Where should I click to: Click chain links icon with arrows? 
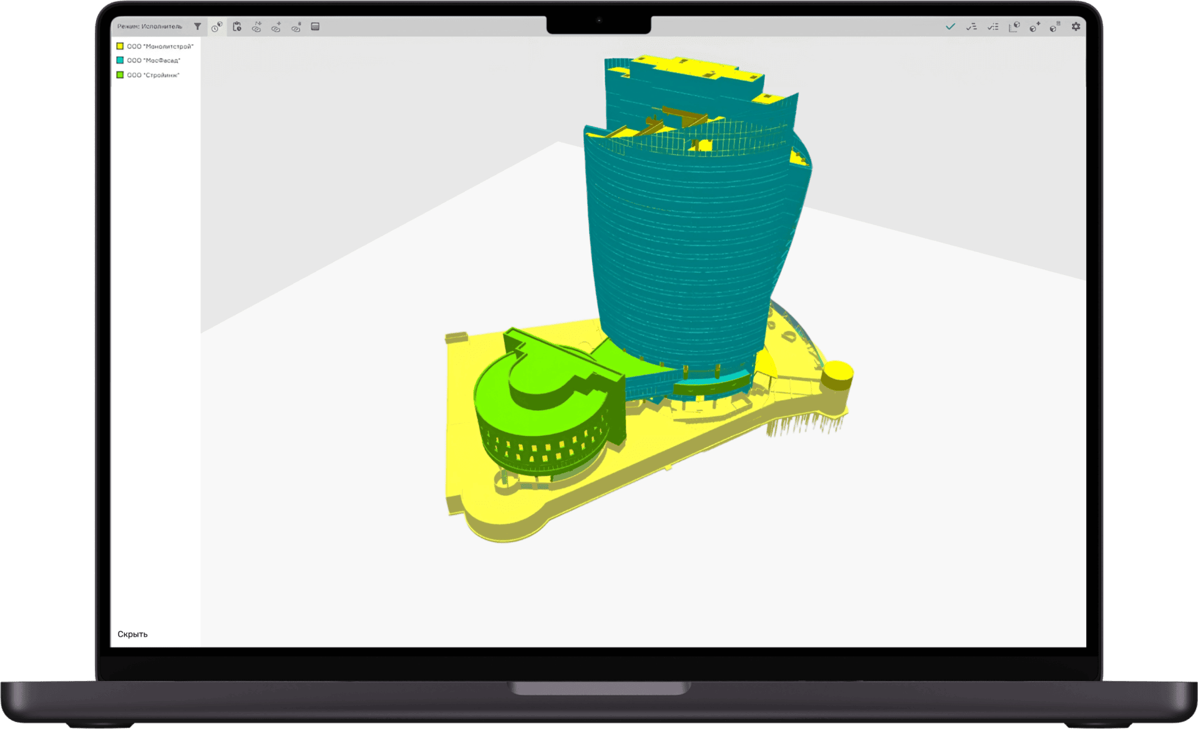(256, 27)
